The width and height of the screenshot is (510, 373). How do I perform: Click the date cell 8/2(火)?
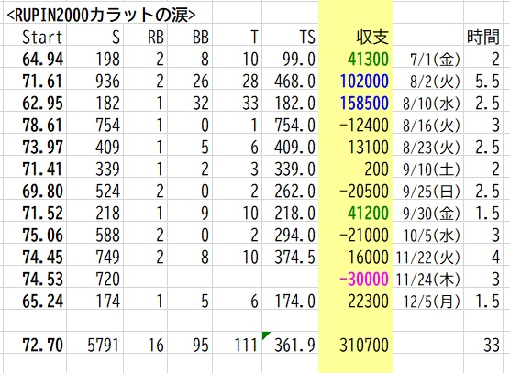click(435, 82)
